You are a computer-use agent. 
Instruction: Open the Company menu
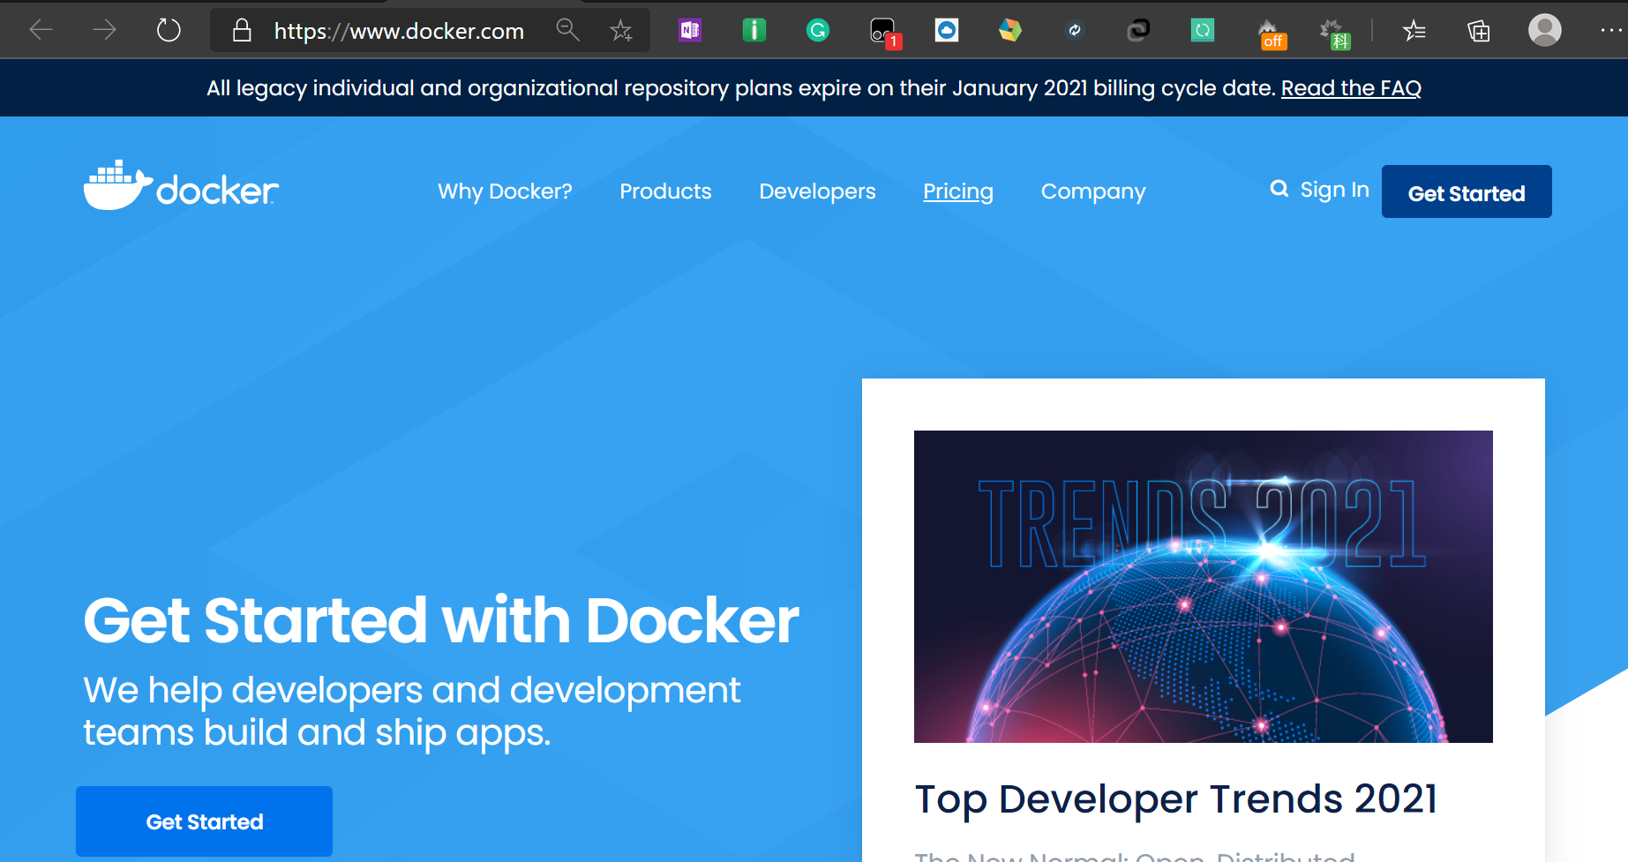click(1093, 191)
